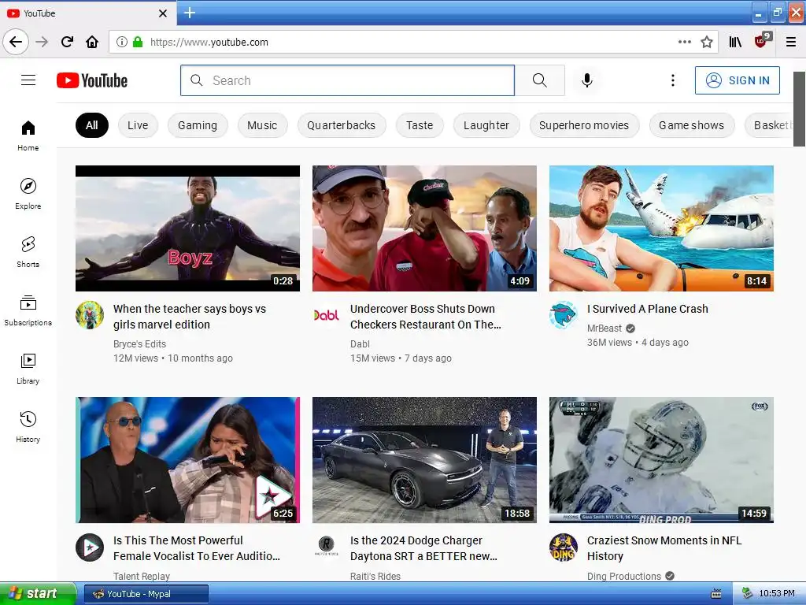Viewport: 806px width, 605px height.
Task: Click the site information icon
Action: (121, 42)
